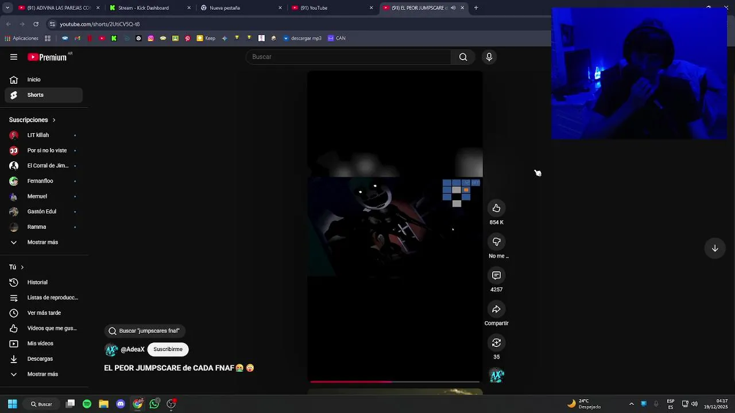Open Inicio in the sidebar
The width and height of the screenshot is (735, 413).
[x=44, y=80]
